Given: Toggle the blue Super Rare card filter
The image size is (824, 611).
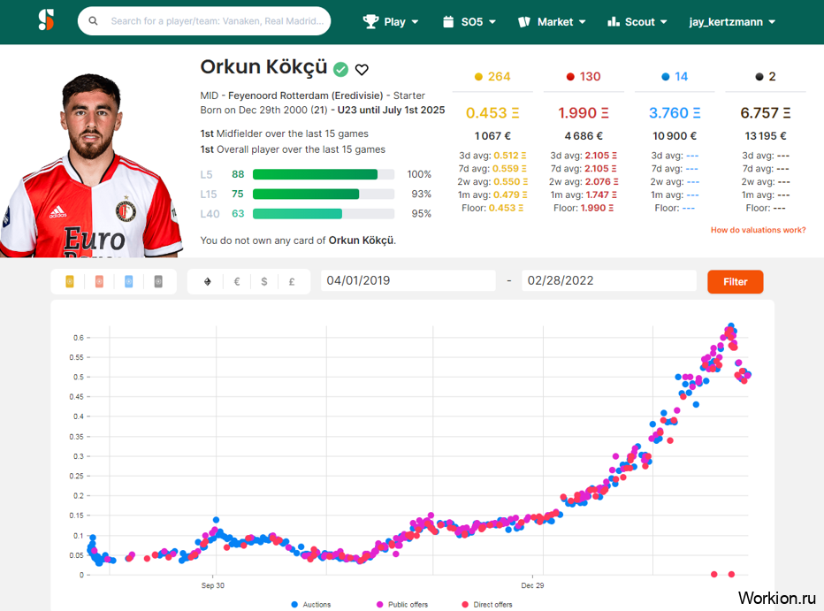Looking at the screenshot, I should tap(129, 281).
